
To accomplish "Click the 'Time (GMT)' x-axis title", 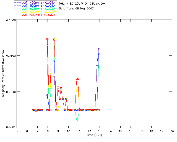I will [x=94, y=135].
